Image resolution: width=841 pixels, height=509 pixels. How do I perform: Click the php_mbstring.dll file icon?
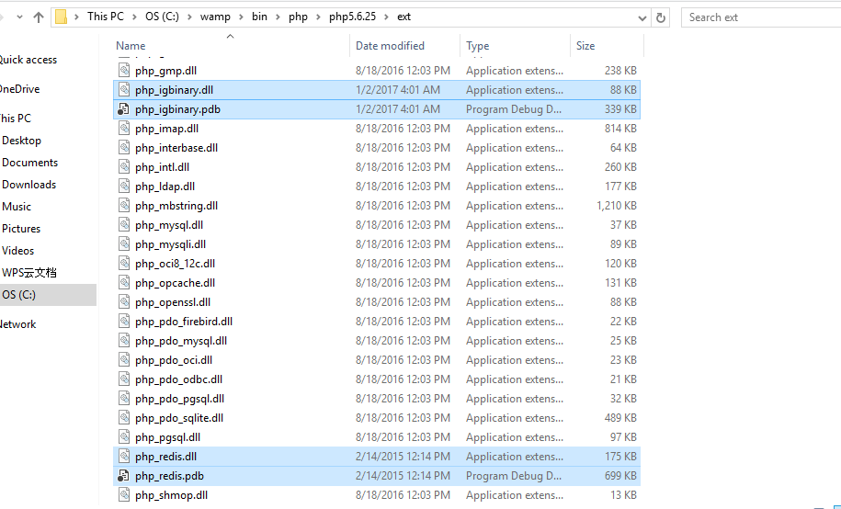(x=124, y=206)
